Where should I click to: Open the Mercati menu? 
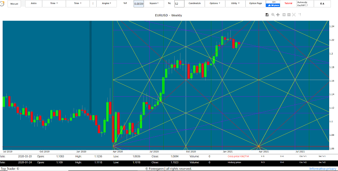14,4
